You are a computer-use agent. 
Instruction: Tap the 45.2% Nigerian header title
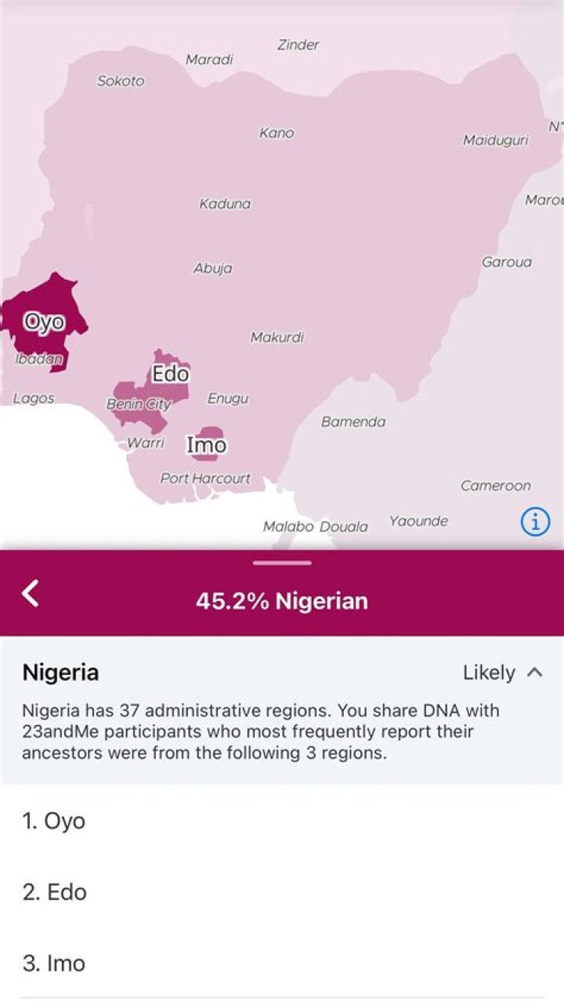click(282, 601)
